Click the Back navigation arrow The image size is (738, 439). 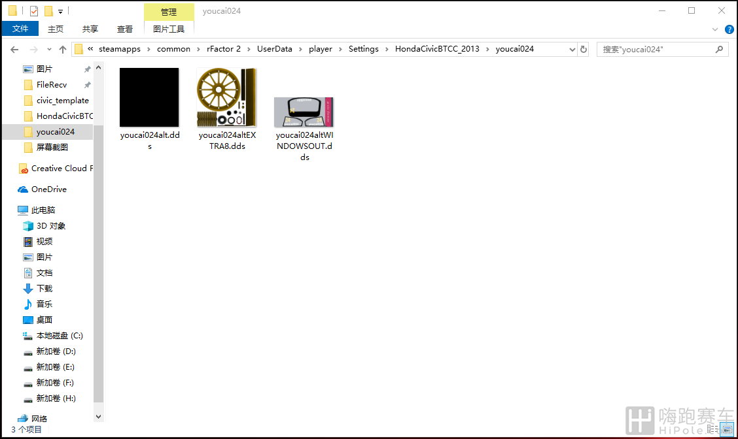pos(14,50)
